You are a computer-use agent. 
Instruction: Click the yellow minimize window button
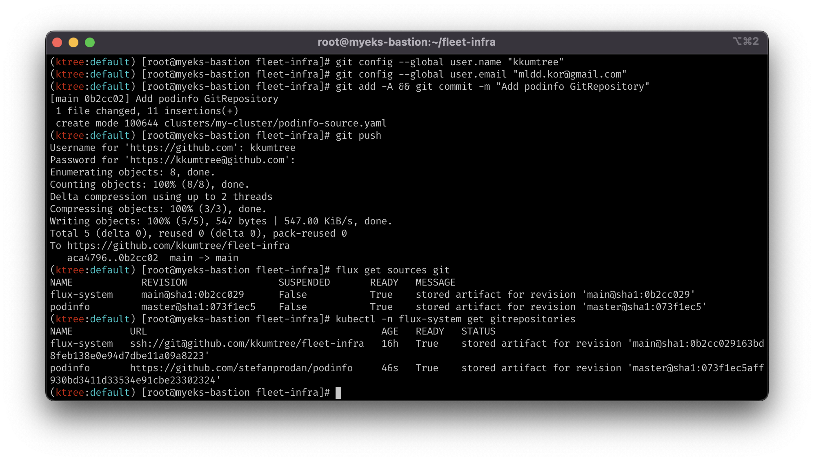[x=73, y=42]
